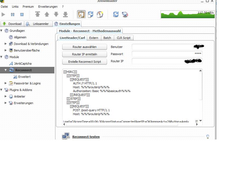
Task: Open the Erweiterungen menu
Action: point(48,7)
